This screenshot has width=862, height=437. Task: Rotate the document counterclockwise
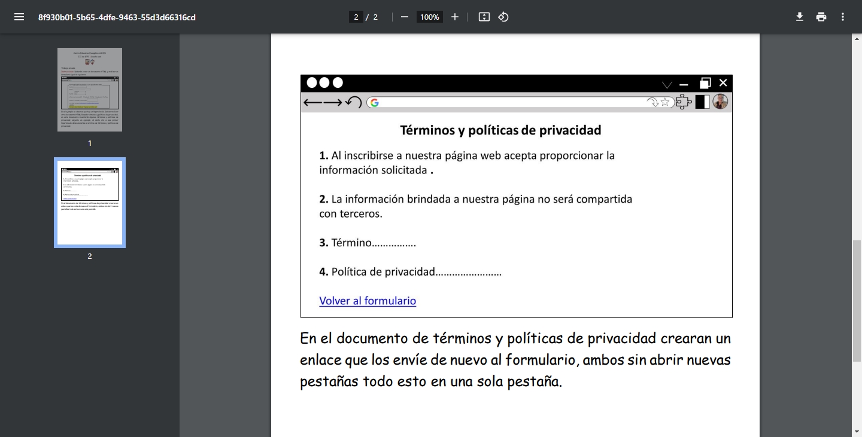[503, 17]
